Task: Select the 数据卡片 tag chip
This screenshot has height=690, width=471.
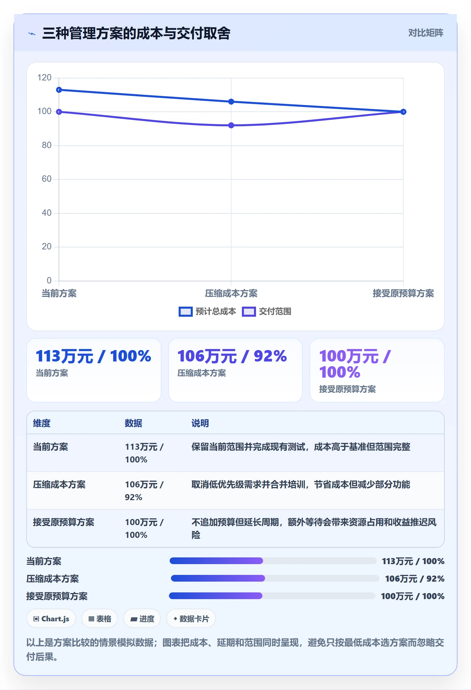Action: [191, 619]
